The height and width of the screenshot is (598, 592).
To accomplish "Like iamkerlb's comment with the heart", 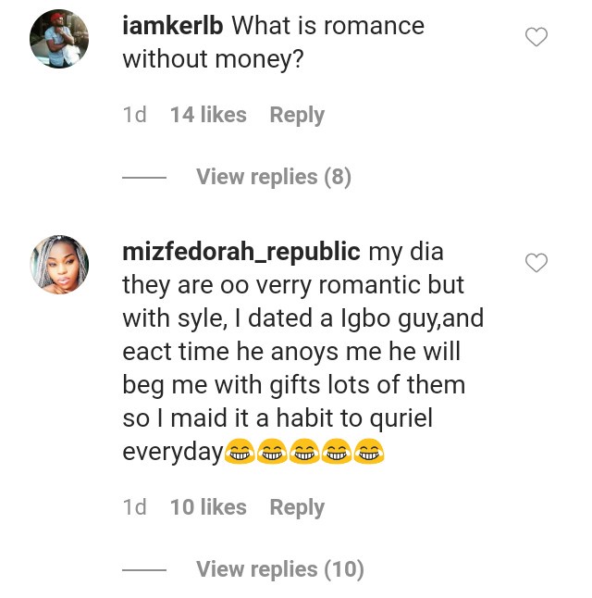I will (x=536, y=37).
